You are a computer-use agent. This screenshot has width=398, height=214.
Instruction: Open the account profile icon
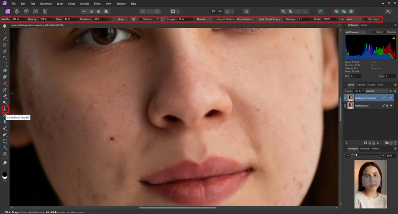[x=388, y=11]
